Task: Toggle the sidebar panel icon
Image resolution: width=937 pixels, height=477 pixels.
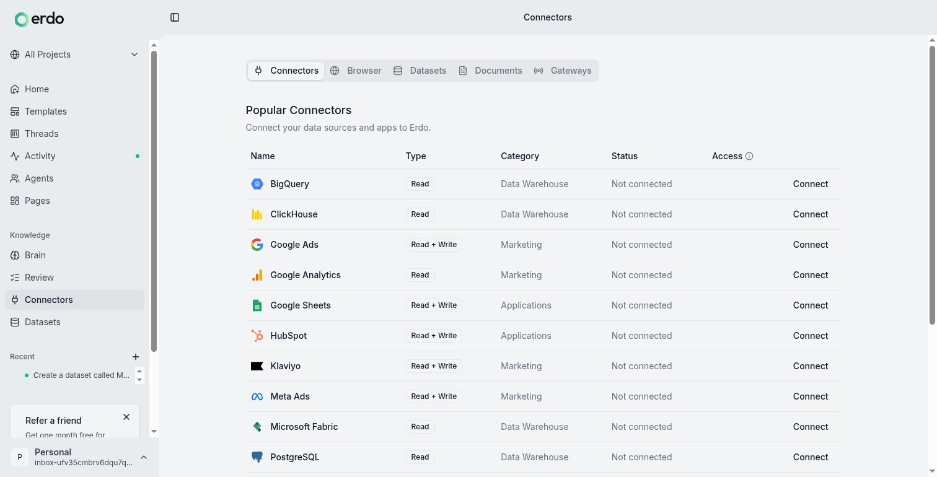Action: coord(175,17)
